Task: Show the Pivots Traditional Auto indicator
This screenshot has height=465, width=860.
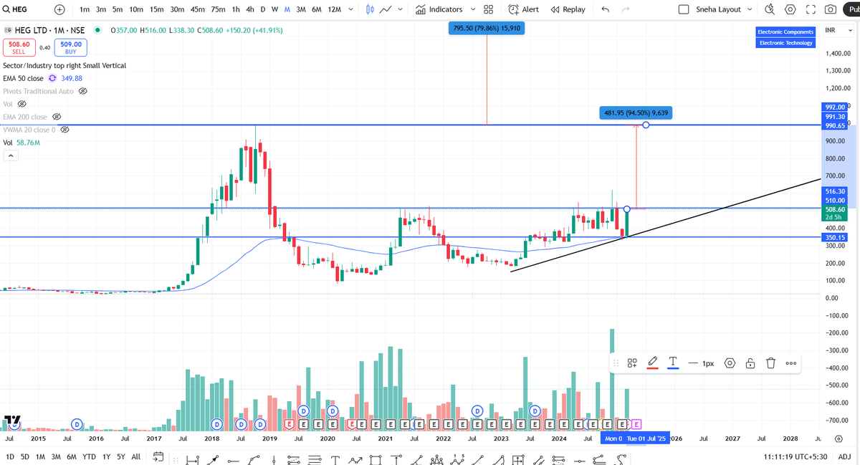Action: pyautogui.click(x=82, y=92)
